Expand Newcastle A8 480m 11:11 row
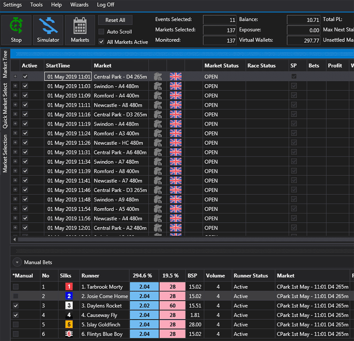Image resolution: width=354 pixels, height=341 pixels. coord(15,105)
